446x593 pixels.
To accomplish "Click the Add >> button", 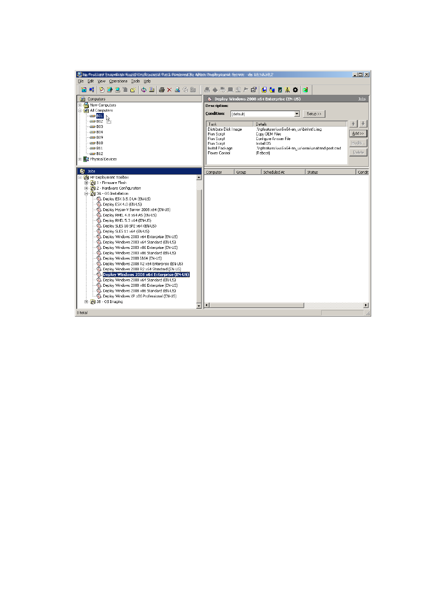I will tap(358, 134).
